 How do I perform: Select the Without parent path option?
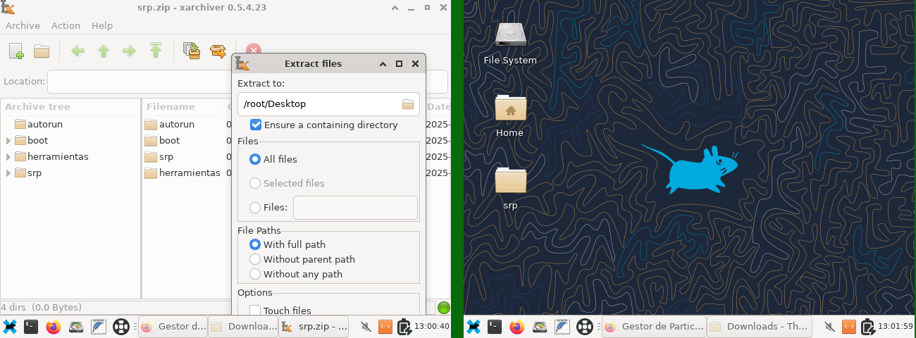click(x=255, y=259)
